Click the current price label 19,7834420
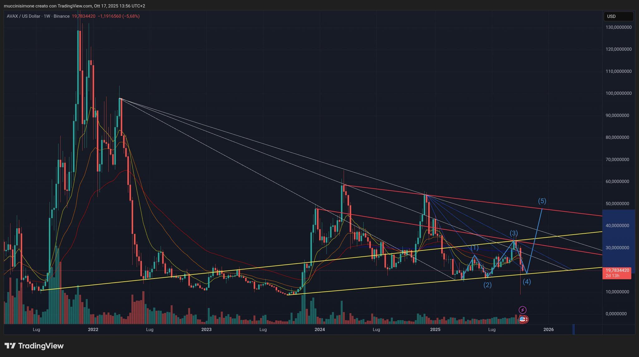 tap(617, 270)
